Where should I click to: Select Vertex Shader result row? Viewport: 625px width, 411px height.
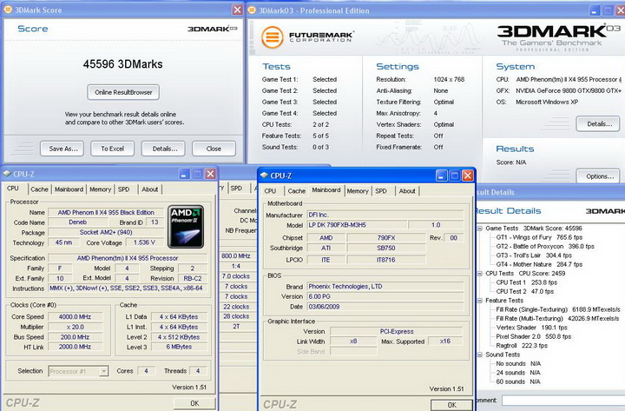coord(532,328)
